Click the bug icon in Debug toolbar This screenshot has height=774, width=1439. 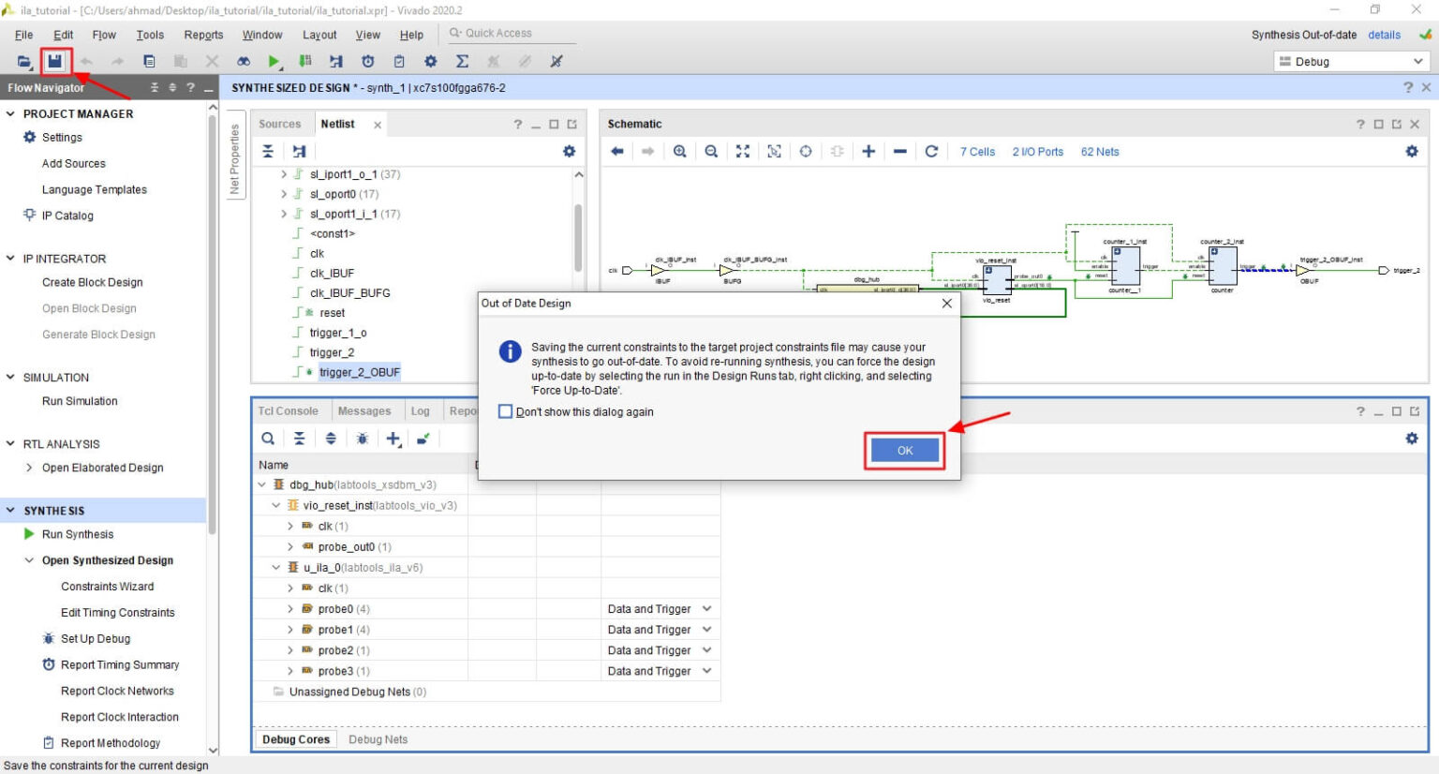pos(362,439)
